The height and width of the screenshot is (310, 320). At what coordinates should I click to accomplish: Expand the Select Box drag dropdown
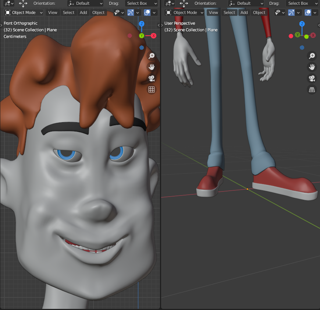click(x=142, y=3)
